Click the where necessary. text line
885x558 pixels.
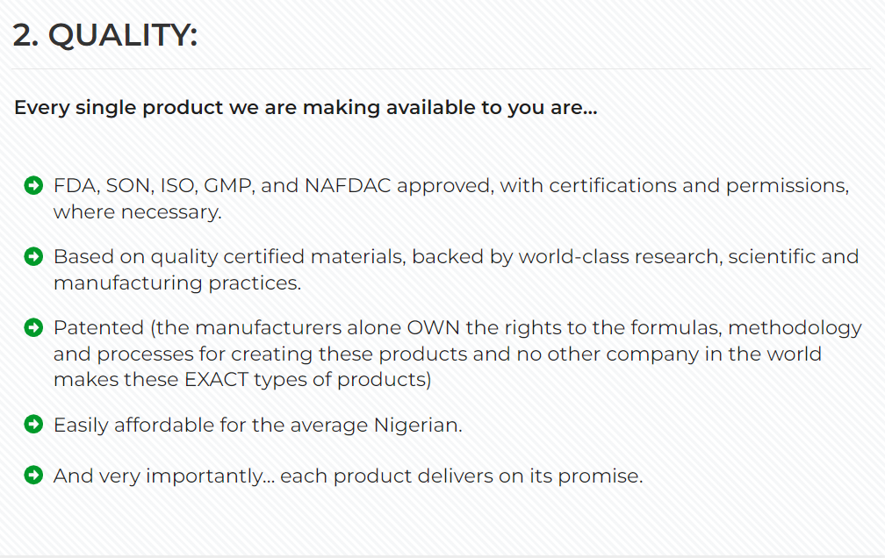pyautogui.click(x=137, y=212)
